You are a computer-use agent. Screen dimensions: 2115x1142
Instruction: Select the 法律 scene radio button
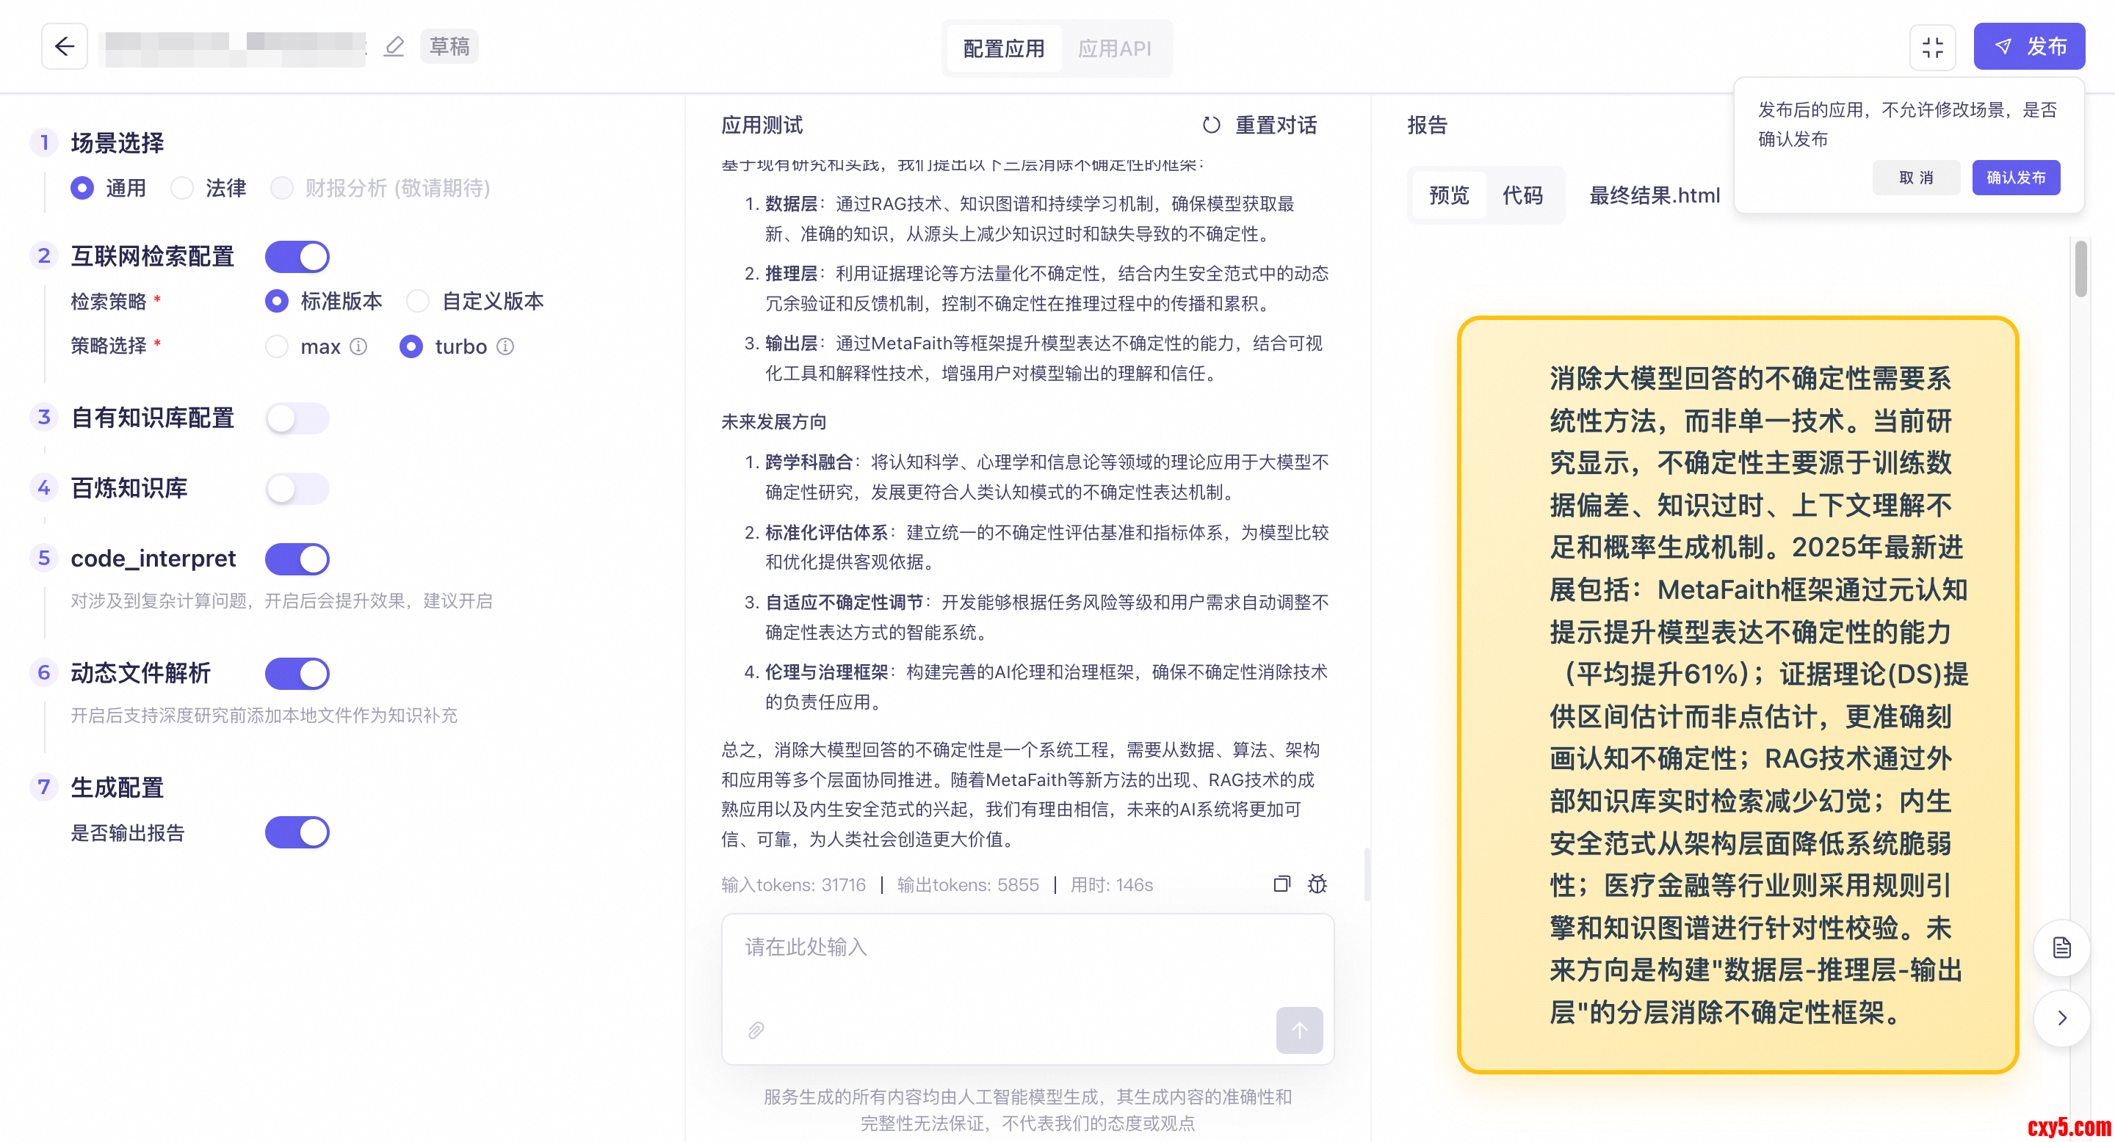pyautogui.click(x=182, y=188)
